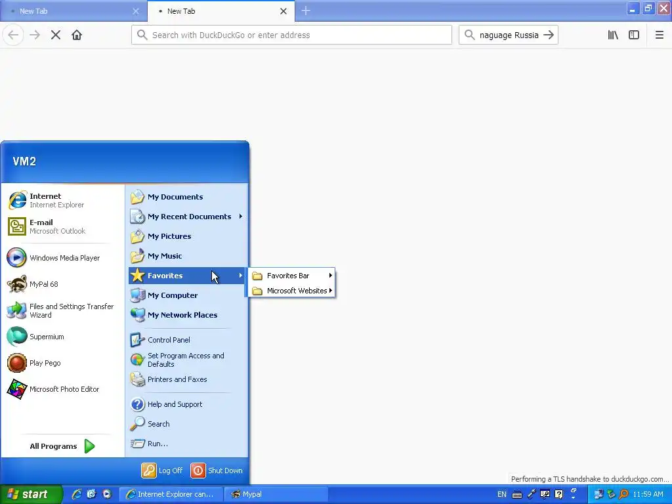The image size is (672, 504).
Task: Open Supermium from Start menu
Action: coord(64,337)
